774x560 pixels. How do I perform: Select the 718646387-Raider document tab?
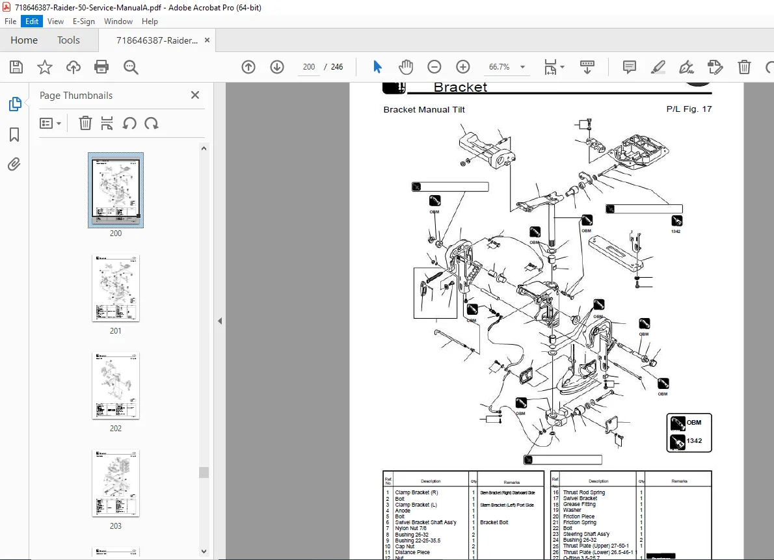point(157,40)
